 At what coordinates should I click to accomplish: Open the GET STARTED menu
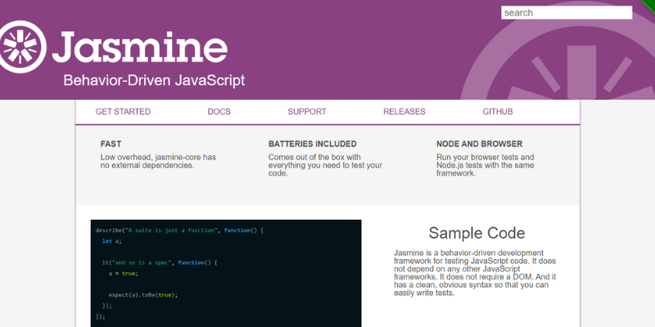[x=123, y=112]
